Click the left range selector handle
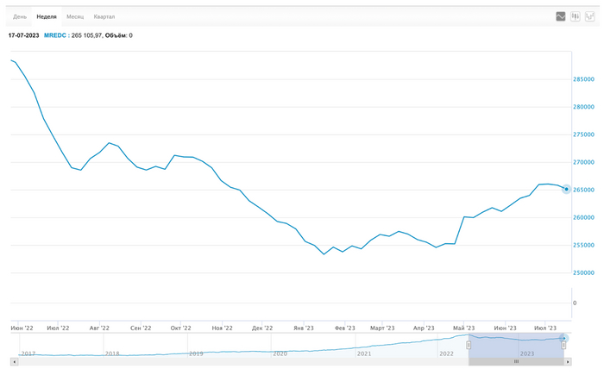 click(469, 345)
